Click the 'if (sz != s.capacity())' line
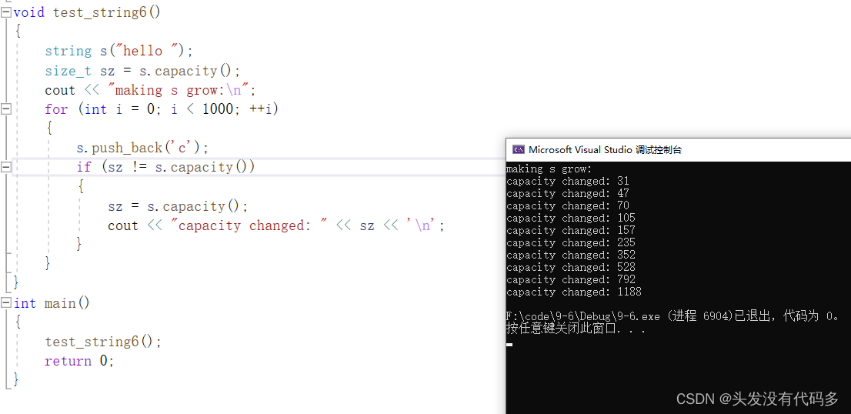Screen dimensions: 851x414 [x=165, y=167]
